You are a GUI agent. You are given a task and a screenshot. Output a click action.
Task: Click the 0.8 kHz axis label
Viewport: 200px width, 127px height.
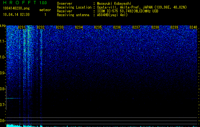tap(3, 89)
